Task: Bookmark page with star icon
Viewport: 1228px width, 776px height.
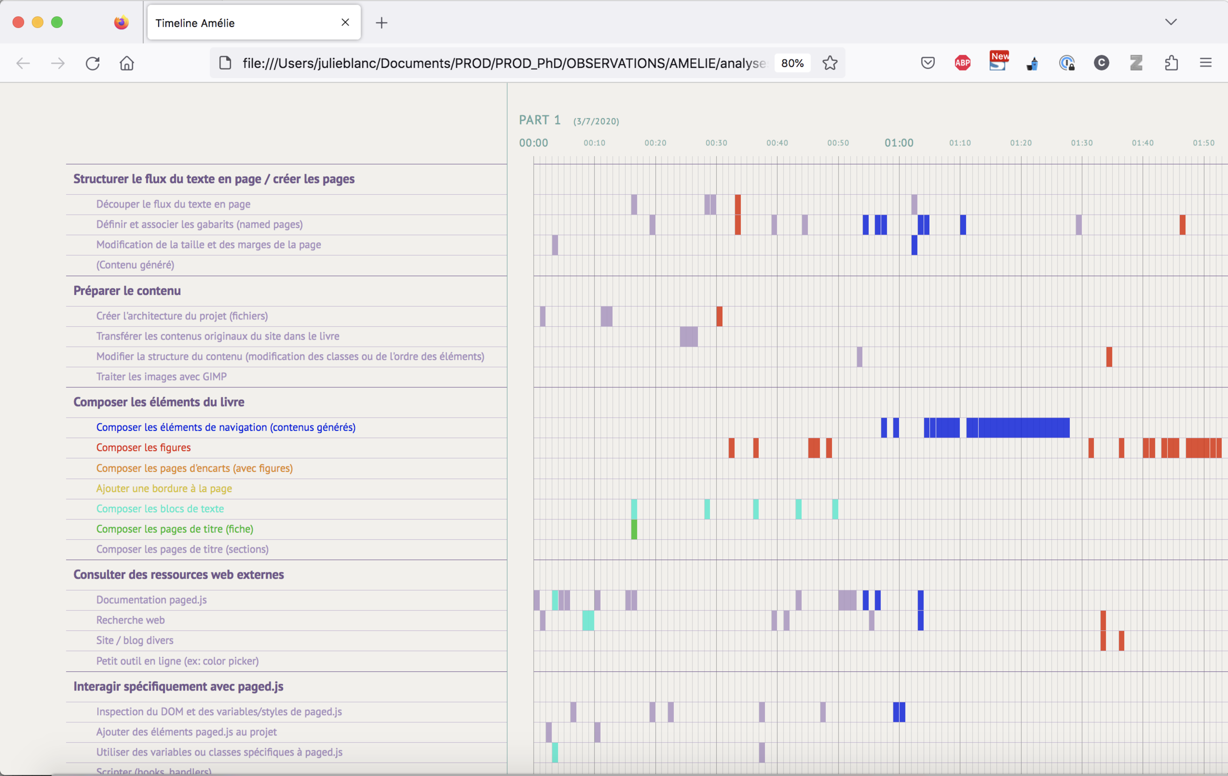Action: pos(829,63)
